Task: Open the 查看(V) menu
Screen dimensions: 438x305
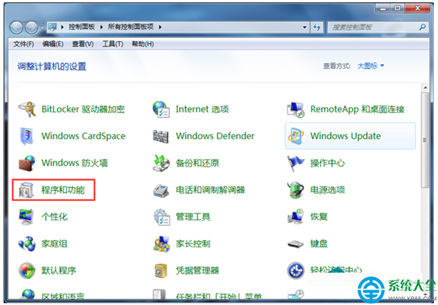Action: [x=83, y=44]
